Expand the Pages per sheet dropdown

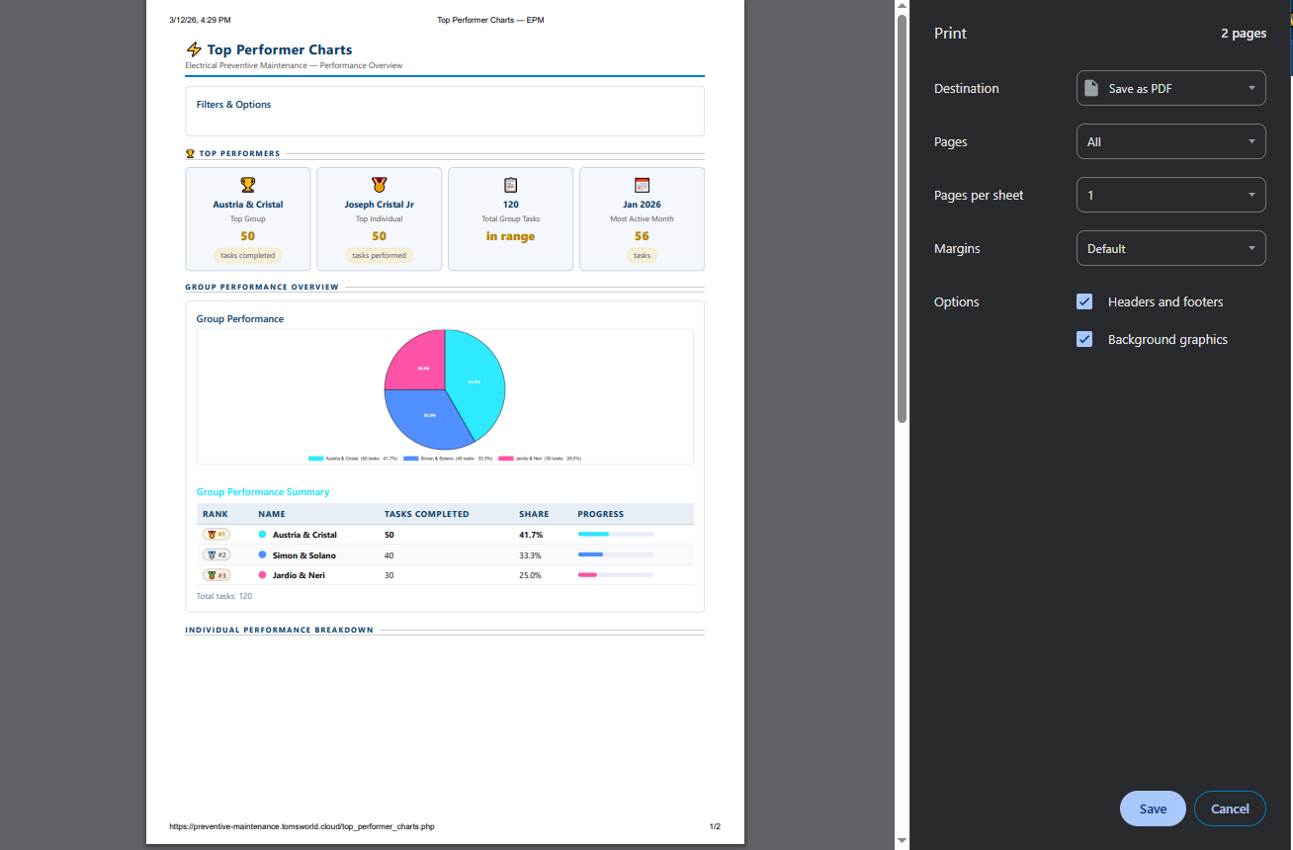(x=1170, y=195)
